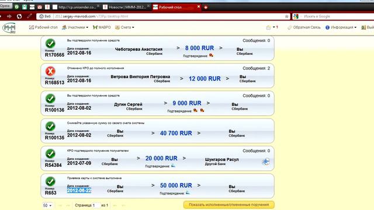Screen dimensions: 374x210
Task: Open the 50 per-page dropdown
Action: tap(47, 205)
